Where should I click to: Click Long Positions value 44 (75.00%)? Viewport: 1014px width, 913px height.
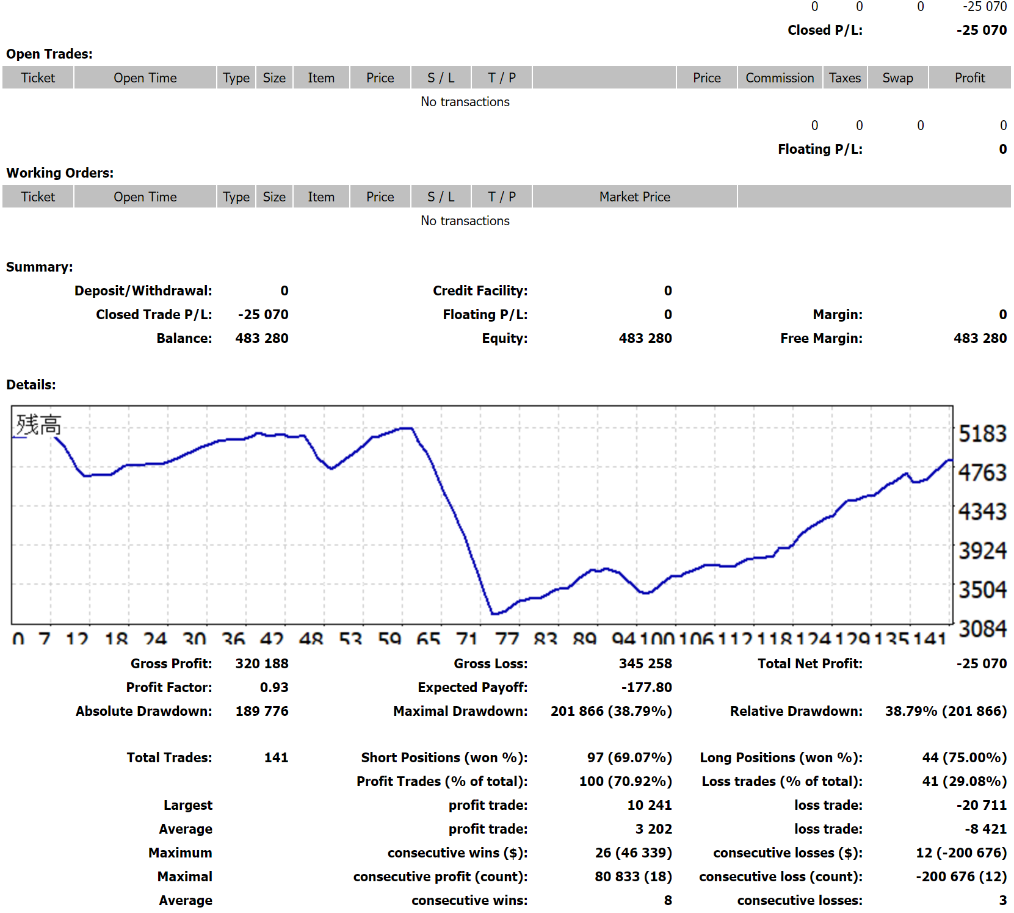pyautogui.click(x=964, y=757)
